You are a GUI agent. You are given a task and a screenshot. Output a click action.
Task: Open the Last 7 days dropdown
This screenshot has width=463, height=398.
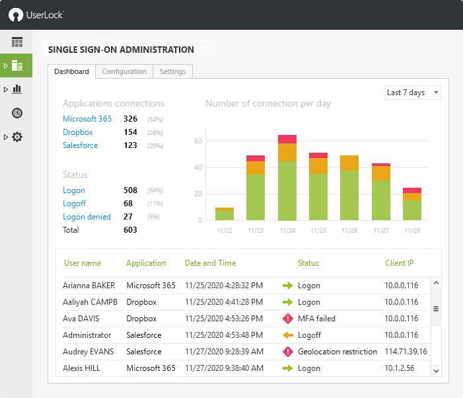[413, 93]
